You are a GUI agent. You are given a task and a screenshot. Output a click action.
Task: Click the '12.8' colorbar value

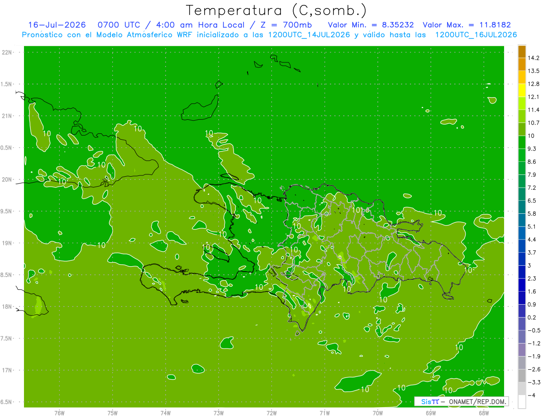[533, 84]
